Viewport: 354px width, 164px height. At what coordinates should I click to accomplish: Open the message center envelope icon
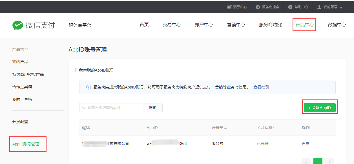coord(229,7)
